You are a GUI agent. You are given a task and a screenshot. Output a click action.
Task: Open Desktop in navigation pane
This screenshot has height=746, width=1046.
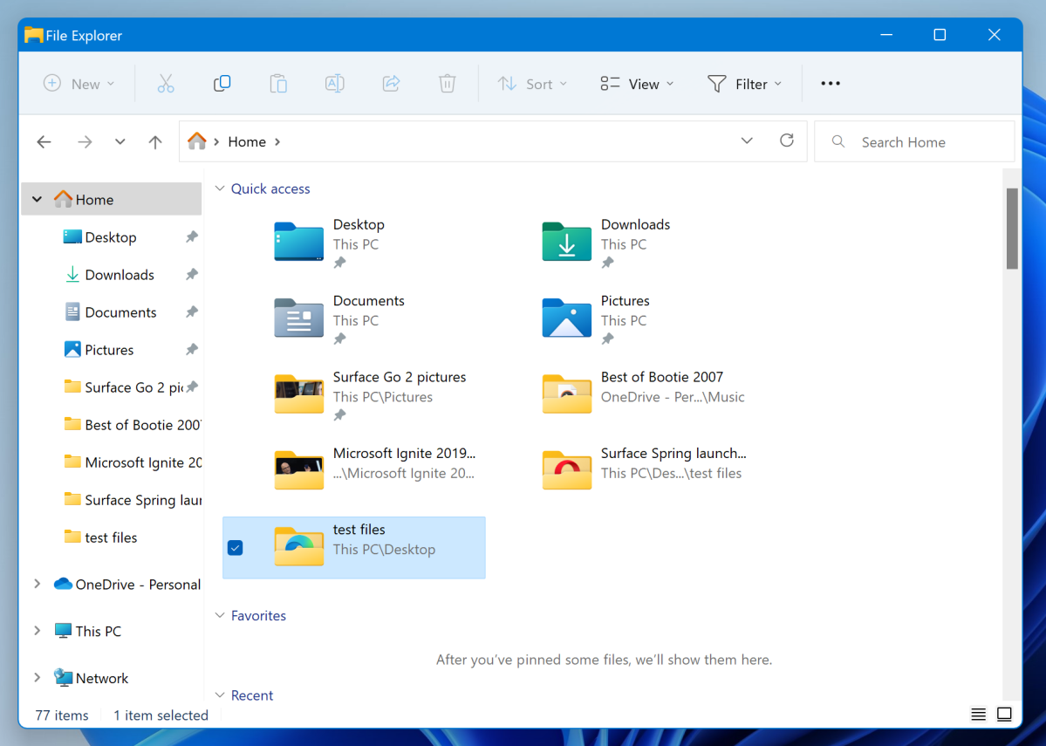(111, 236)
